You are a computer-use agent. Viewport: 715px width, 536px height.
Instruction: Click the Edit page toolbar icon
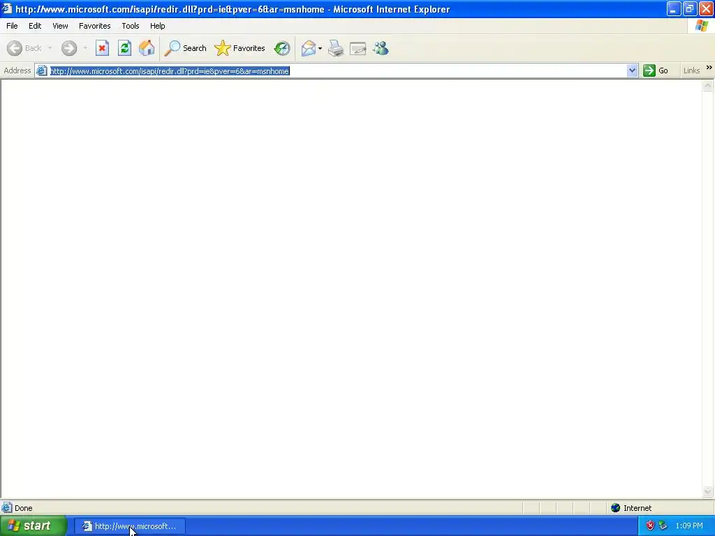[358, 48]
